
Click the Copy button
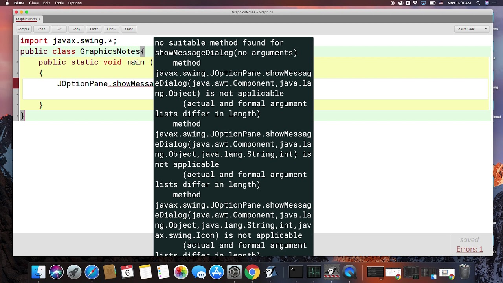click(x=76, y=29)
